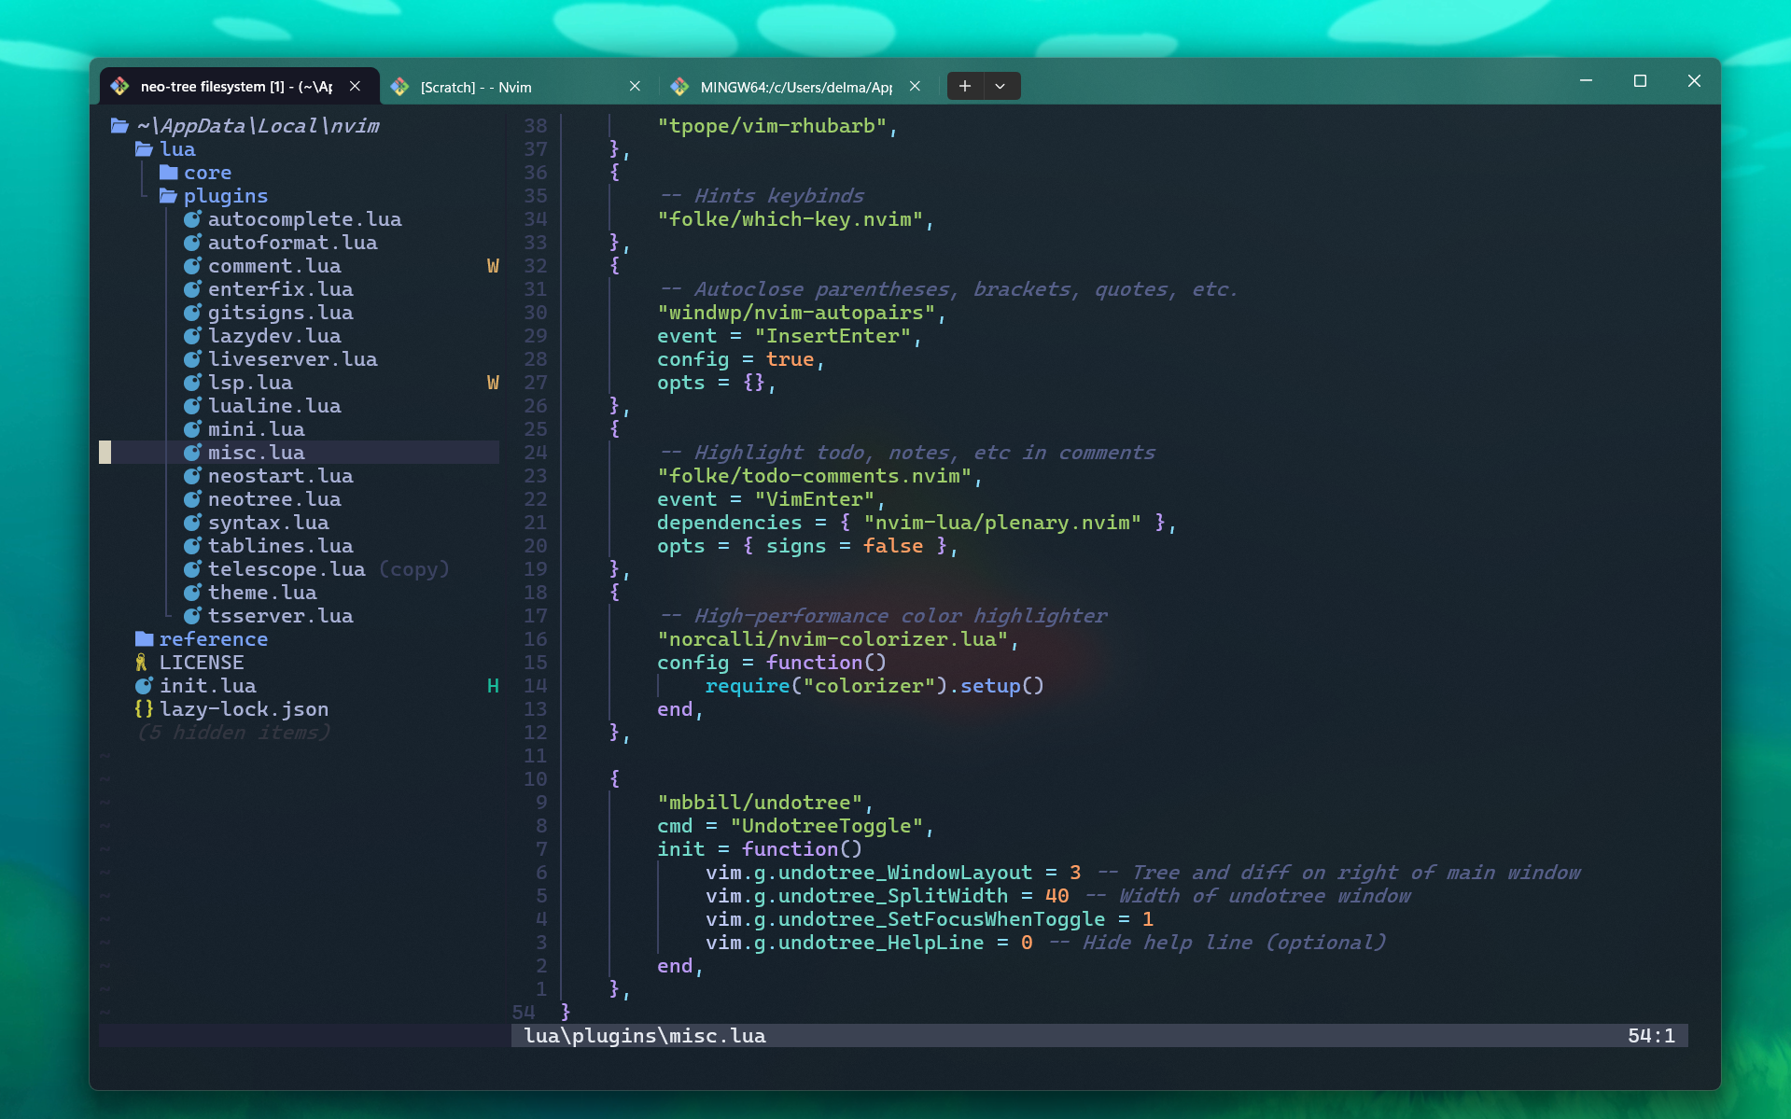This screenshot has height=1119, width=1791.
Task: Click the Lua file icon beside misc.lua
Action: click(x=193, y=453)
